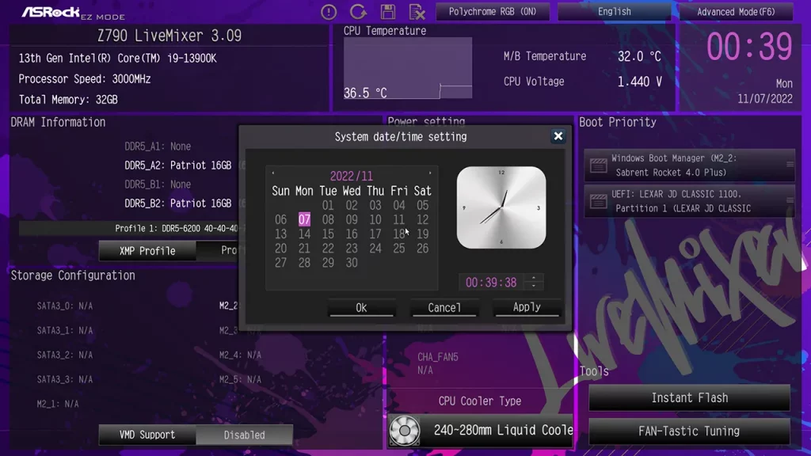The height and width of the screenshot is (456, 811).
Task: Click drag handle on LEXAR boot entry
Action: tap(790, 200)
